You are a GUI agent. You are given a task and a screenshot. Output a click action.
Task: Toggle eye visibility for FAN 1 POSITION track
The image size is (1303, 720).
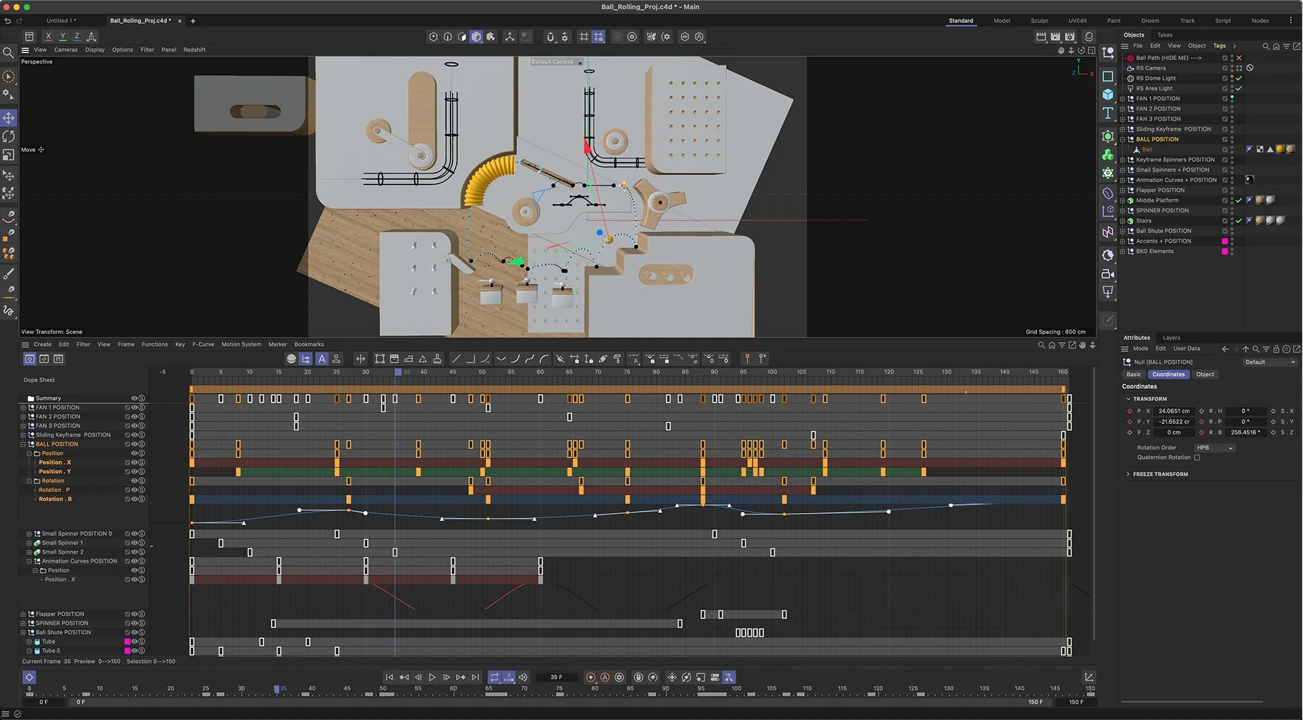[134, 408]
